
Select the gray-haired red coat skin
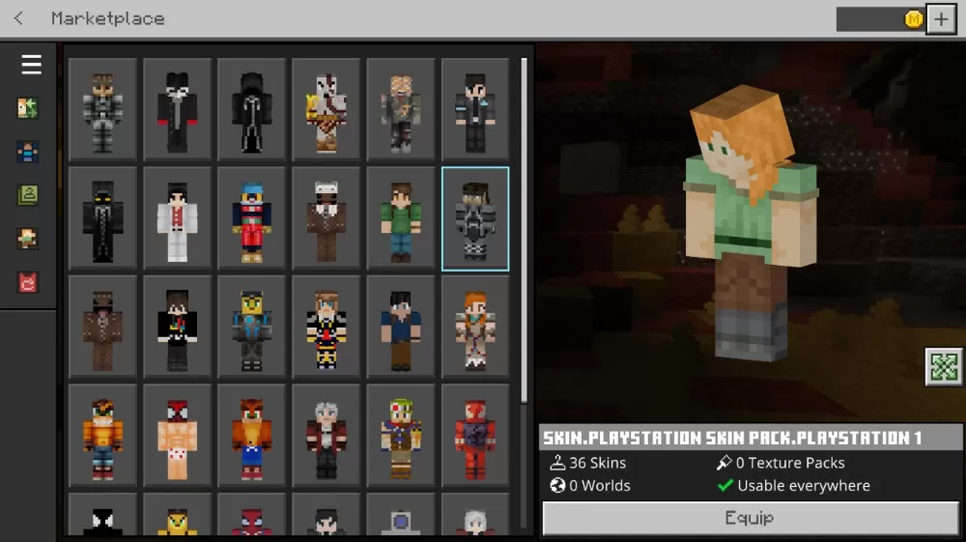coord(326,436)
